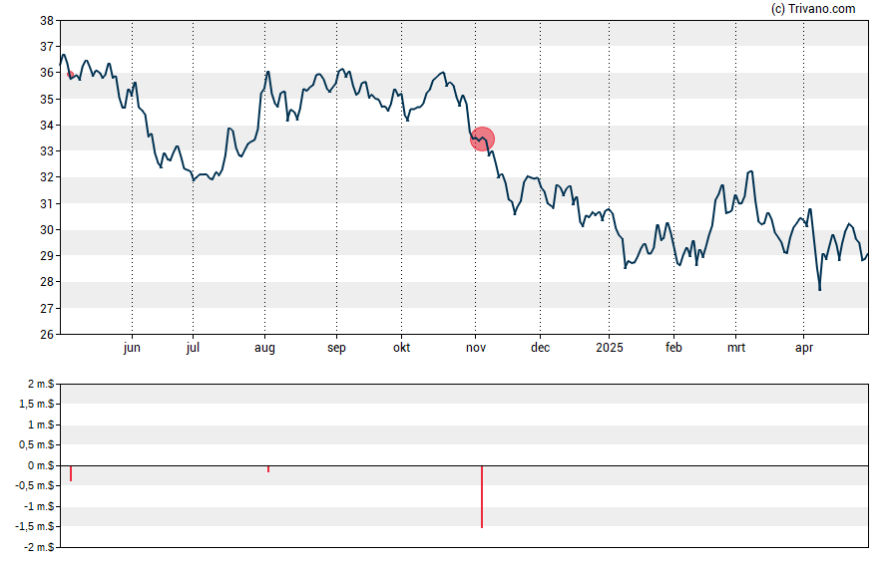Click the price axis label 26
Image resolution: width=886 pixels, height=563 pixels.
click(x=47, y=334)
